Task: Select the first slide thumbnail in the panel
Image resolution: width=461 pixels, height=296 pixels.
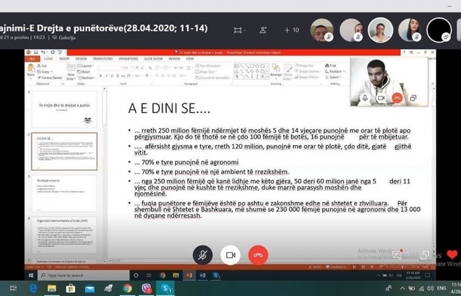Action: coord(64,108)
